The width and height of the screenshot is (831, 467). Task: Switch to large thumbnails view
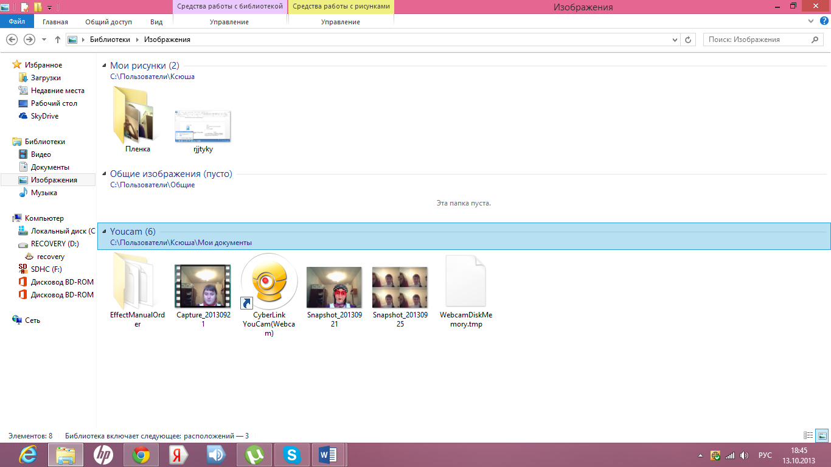[822, 435]
